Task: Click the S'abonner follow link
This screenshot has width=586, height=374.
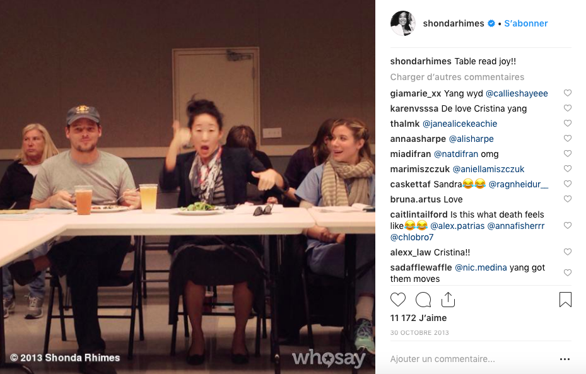Action: 526,23
